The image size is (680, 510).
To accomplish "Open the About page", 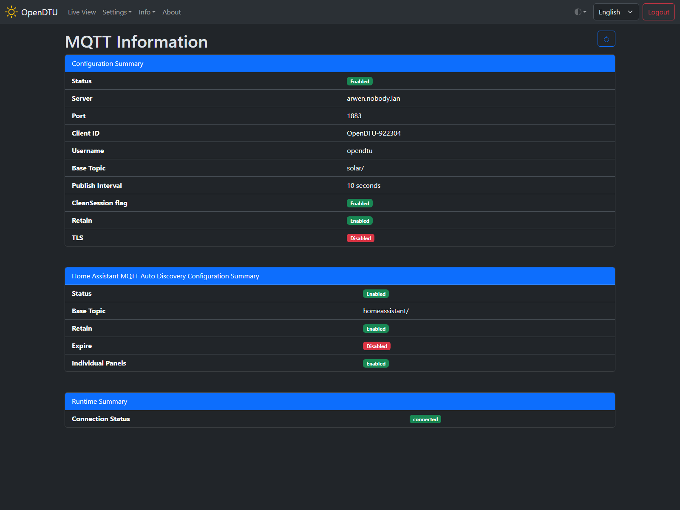I will click(x=172, y=12).
